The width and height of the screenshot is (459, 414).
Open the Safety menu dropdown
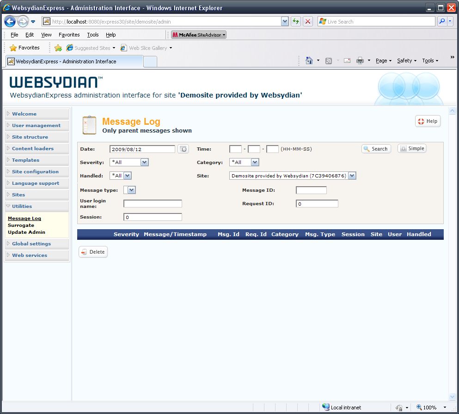[407, 61]
